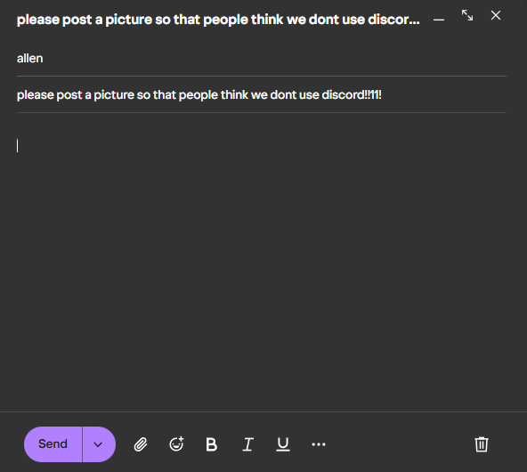
Task: Show more formatting options ellipsis
Action: [319, 444]
